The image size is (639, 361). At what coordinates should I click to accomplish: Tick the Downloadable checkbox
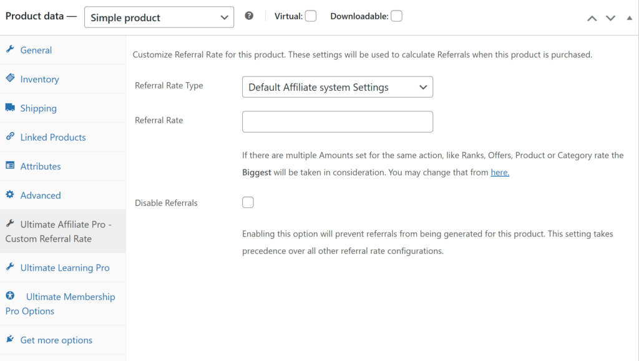point(396,16)
